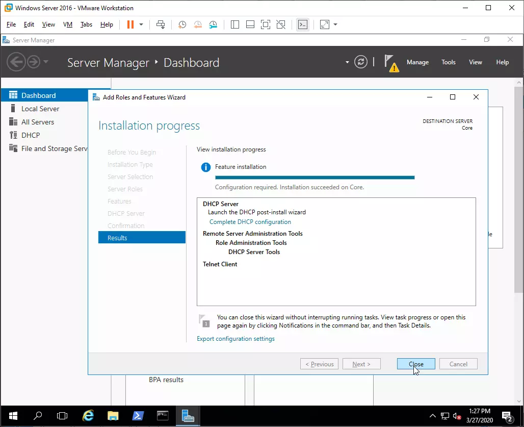This screenshot has height=427, width=524.
Task: Open File Explorer from taskbar
Action: pyautogui.click(x=113, y=416)
